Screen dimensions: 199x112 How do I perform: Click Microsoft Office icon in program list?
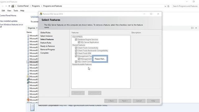pos(28,100)
